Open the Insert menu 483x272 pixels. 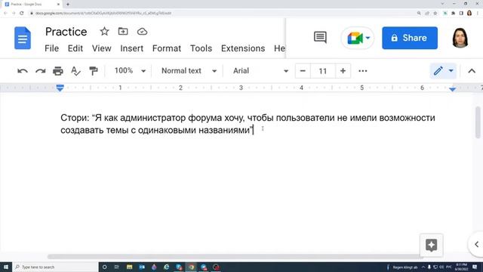pyautogui.click(x=132, y=48)
